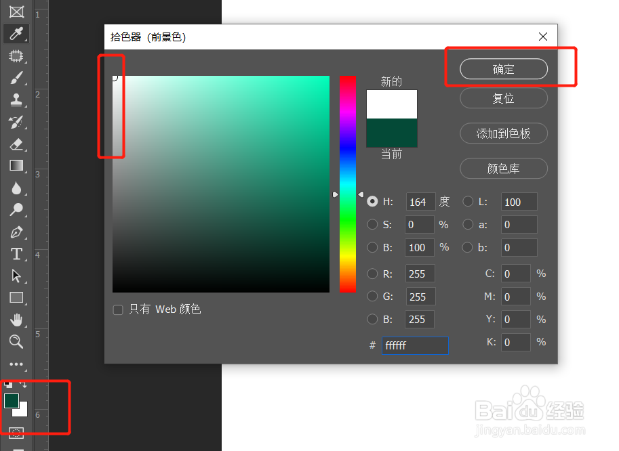Select the S radio button

pyautogui.click(x=372, y=224)
